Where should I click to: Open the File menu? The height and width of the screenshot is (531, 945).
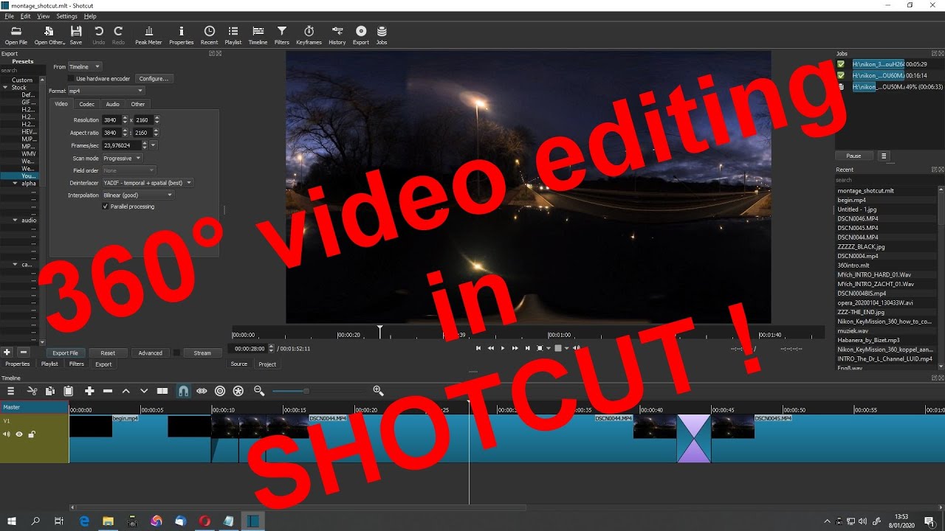click(x=10, y=16)
